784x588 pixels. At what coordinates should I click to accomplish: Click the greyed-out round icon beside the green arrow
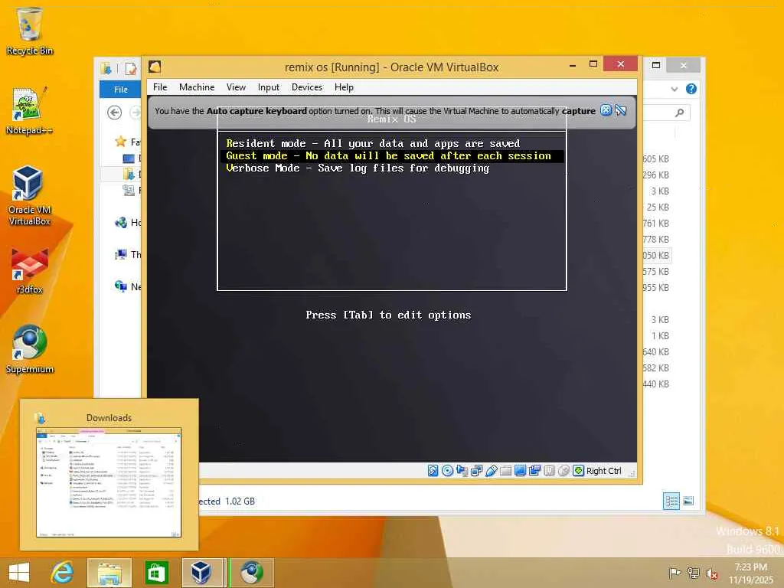pyautogui.click(x=563, y=471)
